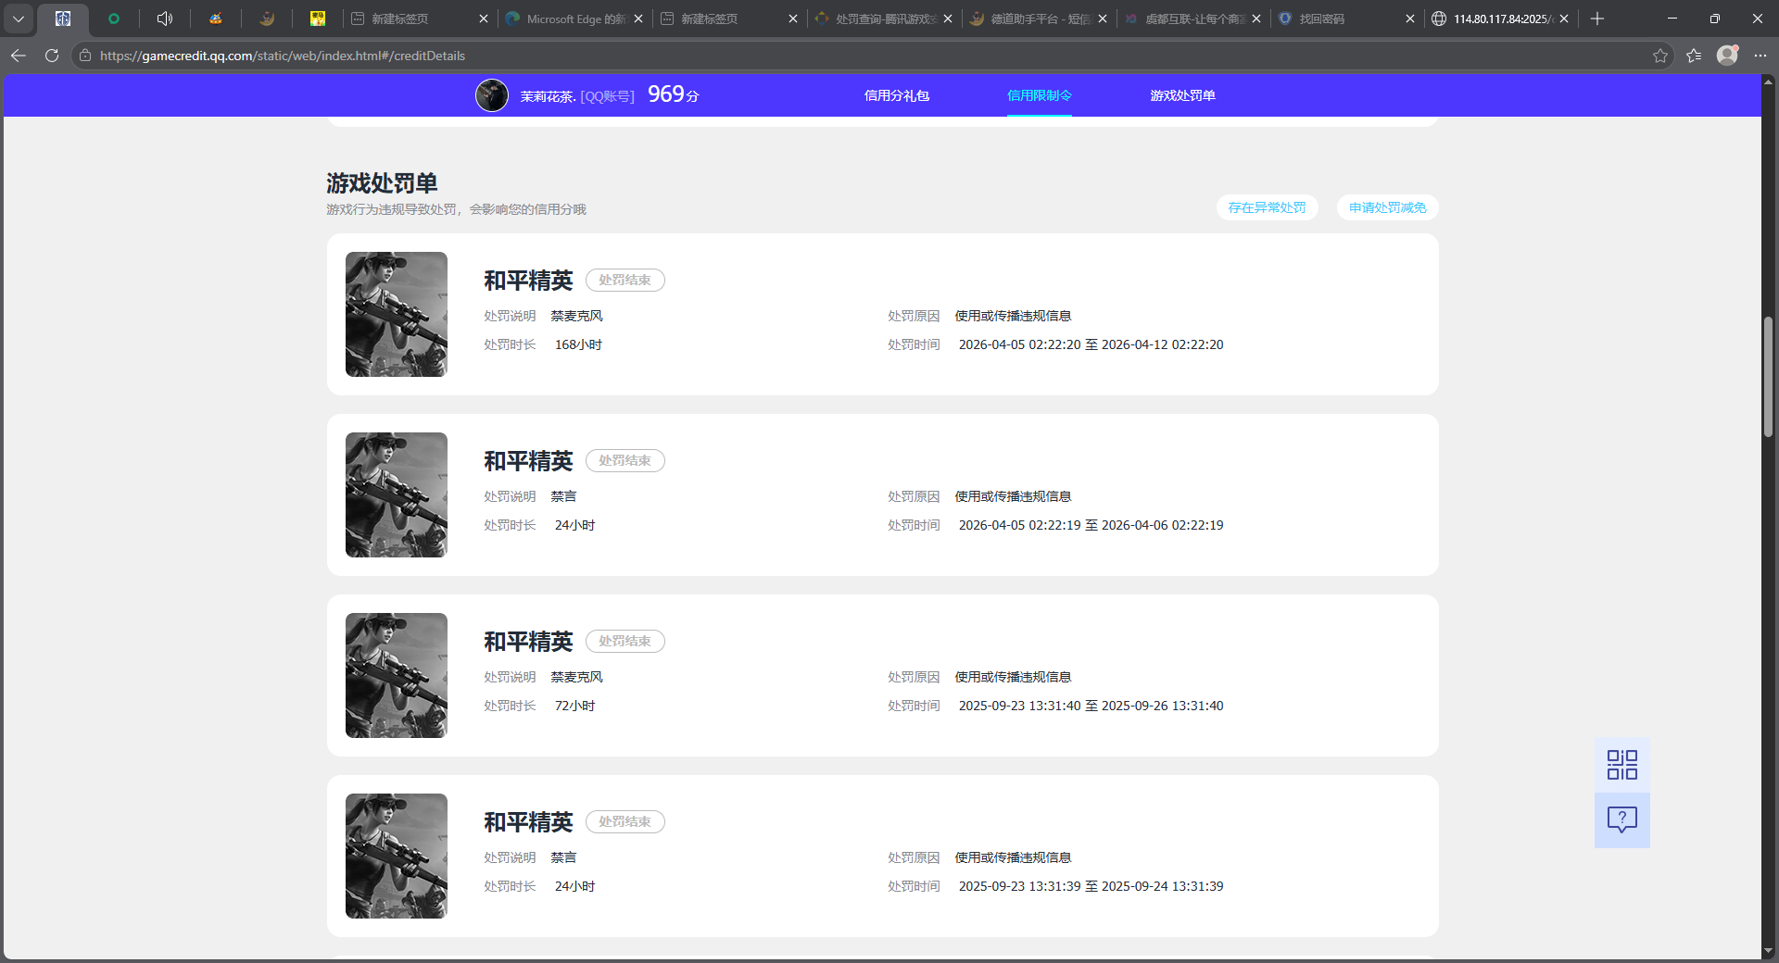Add this page to favorites with star icon
1779x963 pixels.
[1659, 56]
